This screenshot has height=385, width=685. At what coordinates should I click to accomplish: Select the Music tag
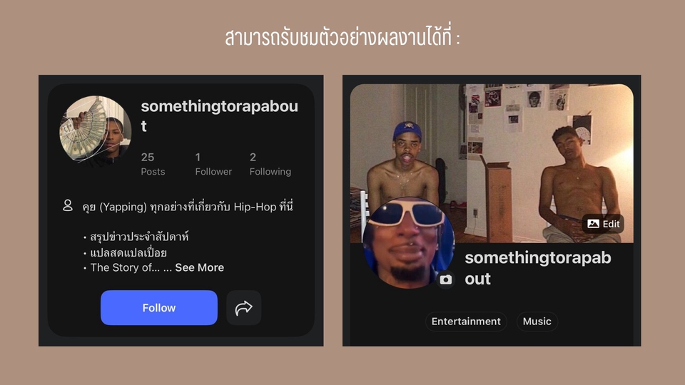coord(537,322)
